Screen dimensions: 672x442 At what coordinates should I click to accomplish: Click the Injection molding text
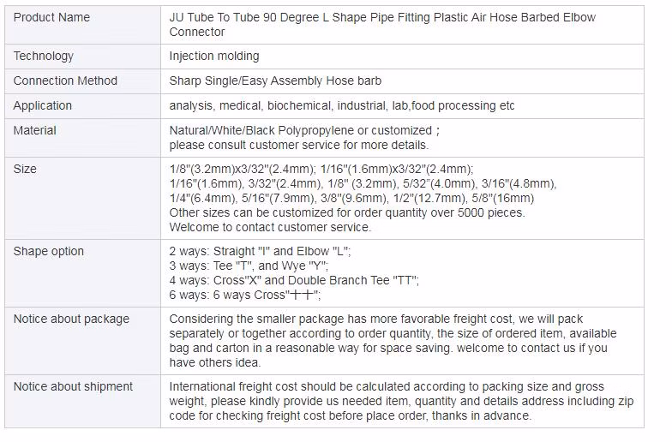tap(214, 57)
